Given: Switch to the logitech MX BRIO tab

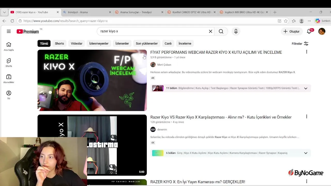Looking at the screenshot, I should coord(244,12).
